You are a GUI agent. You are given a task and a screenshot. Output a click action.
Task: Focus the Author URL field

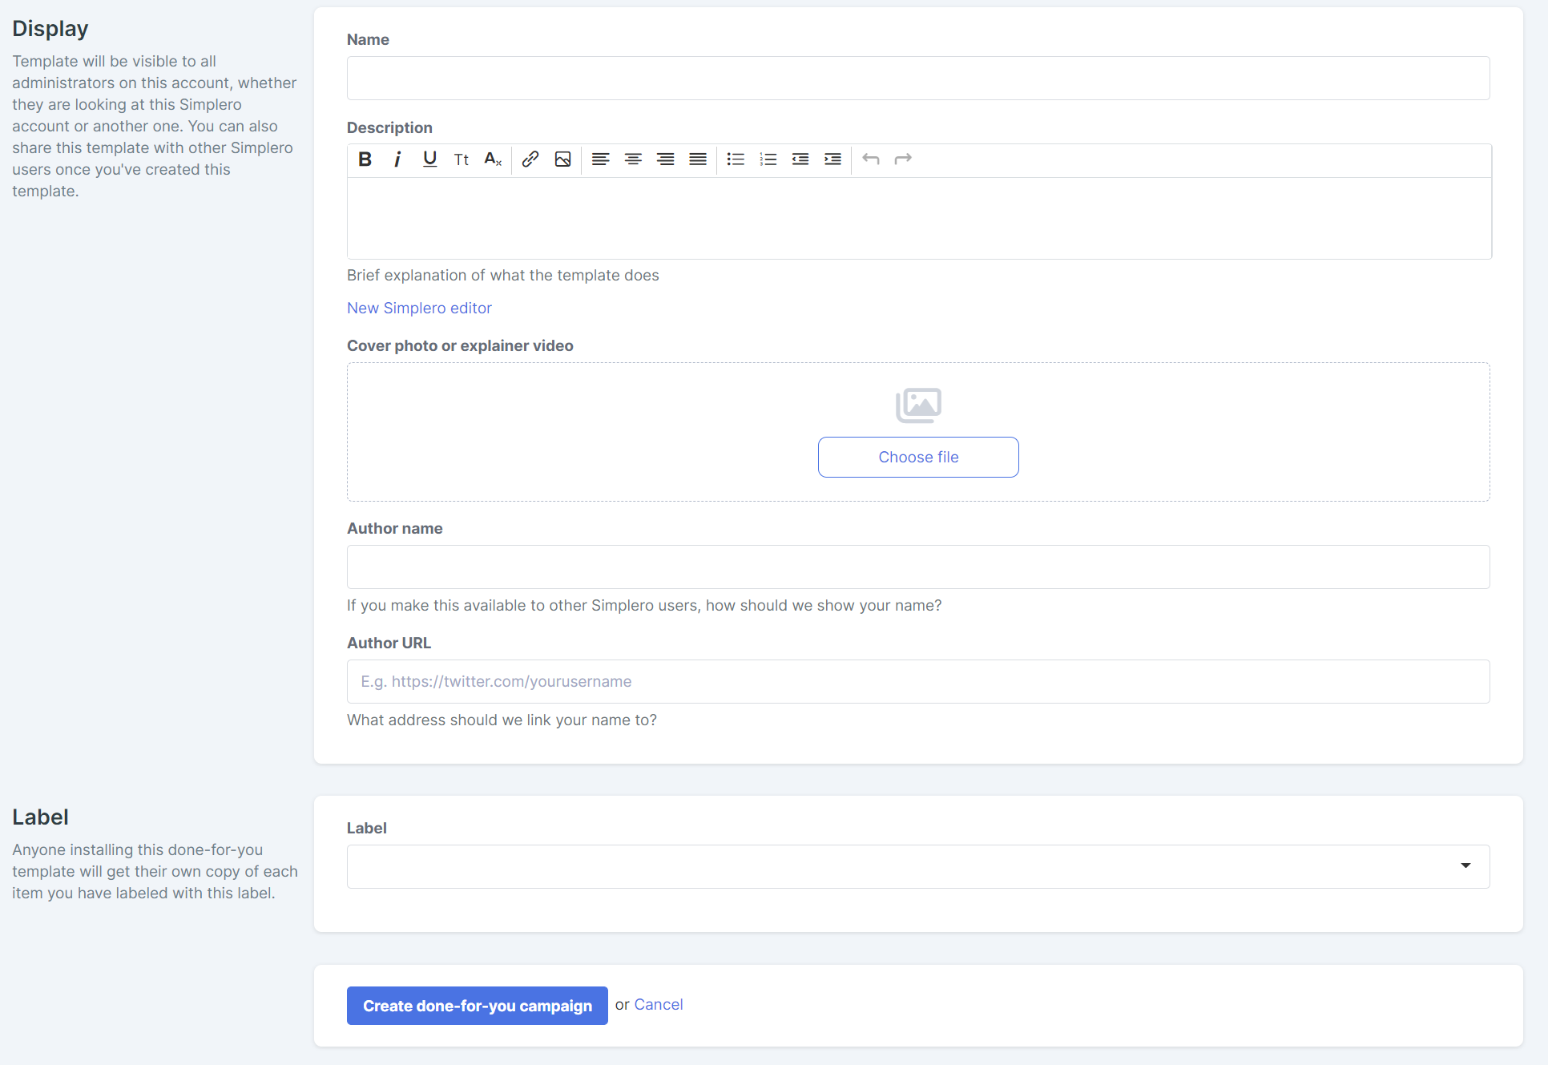coord(918,682)
